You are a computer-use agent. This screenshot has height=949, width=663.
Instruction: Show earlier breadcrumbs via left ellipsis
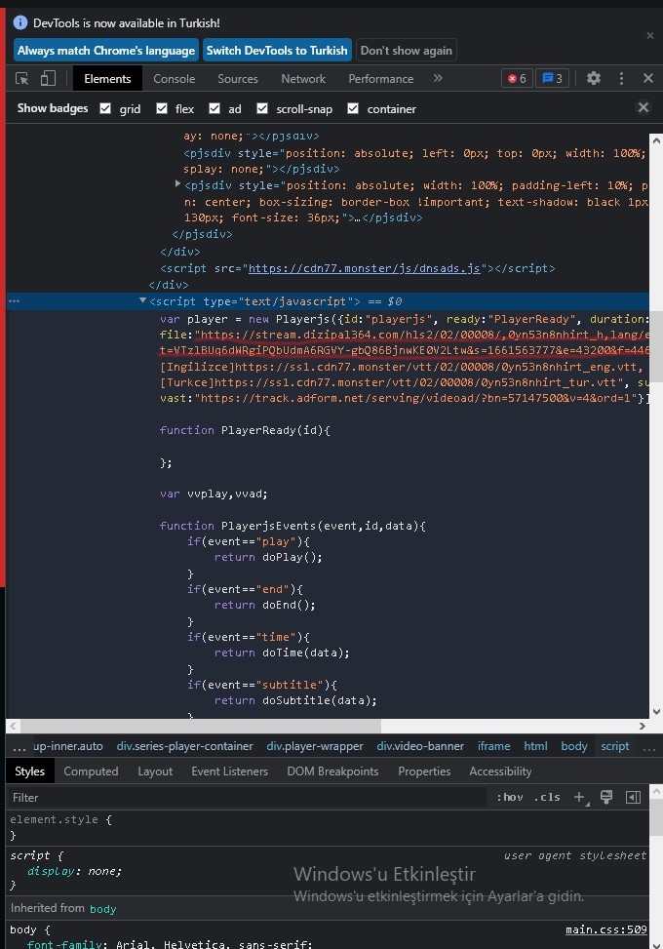19,747
